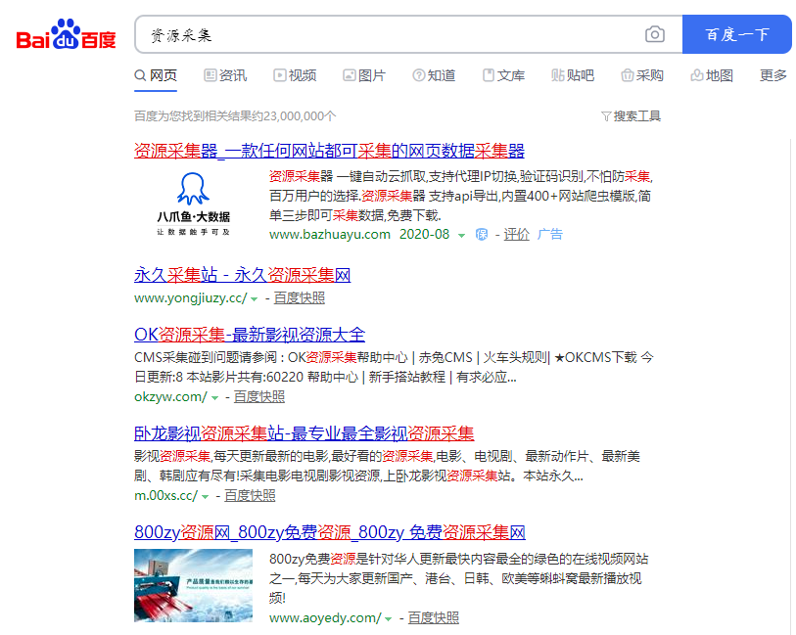Expand the 更多 menu
The image size is (796, 635).
click(773, 75)
